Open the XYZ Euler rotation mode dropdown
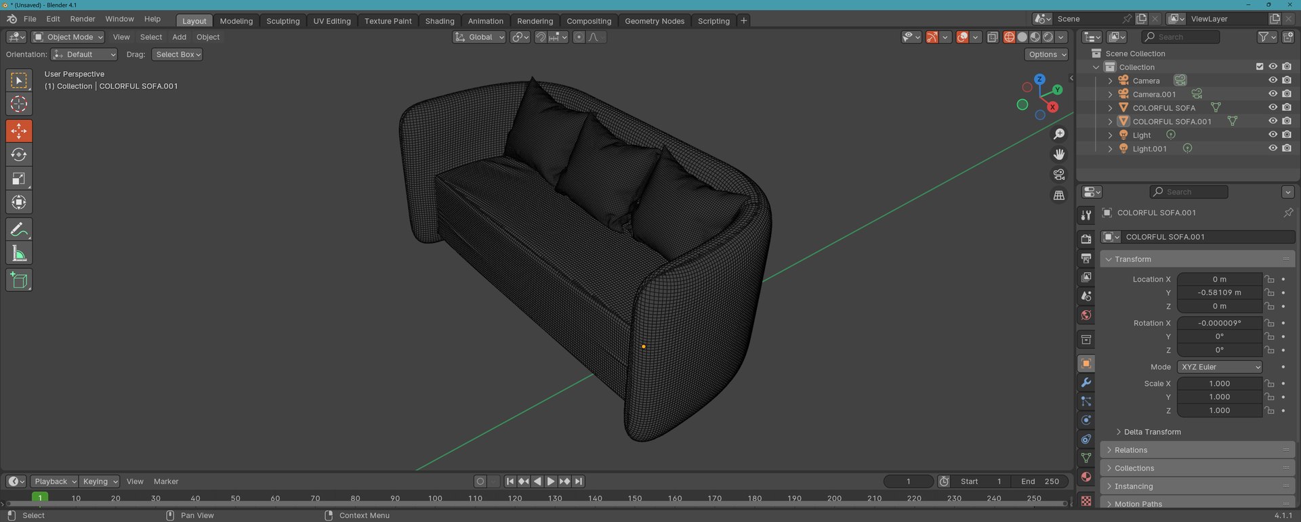 1220,367
